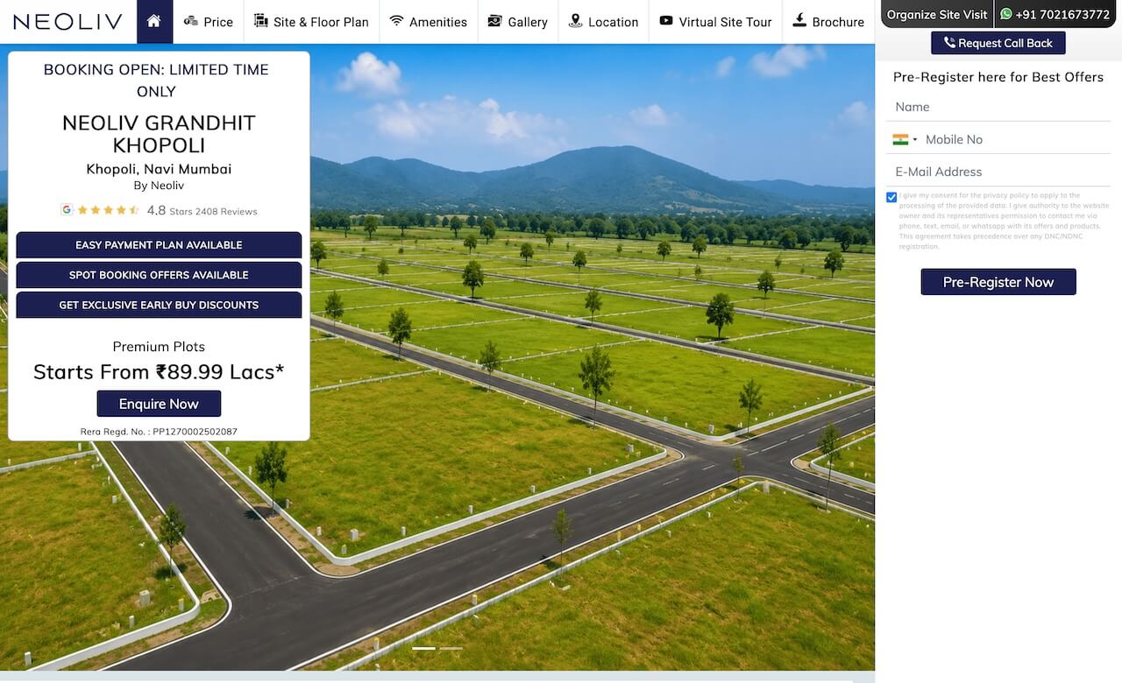
Task: Click the NEOLIV logo
Action: click(67, 22)
